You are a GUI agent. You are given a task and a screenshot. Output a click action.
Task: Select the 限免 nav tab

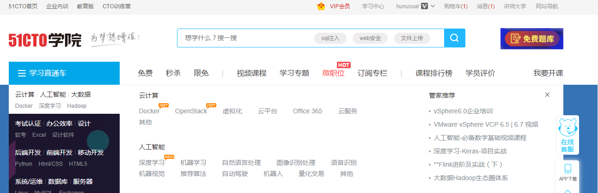click(201, 73)
